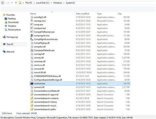Select the file name ConfigureExpandedStorage.dll
The width and height of the screenshot is (156, 119).
click(48, 80)
